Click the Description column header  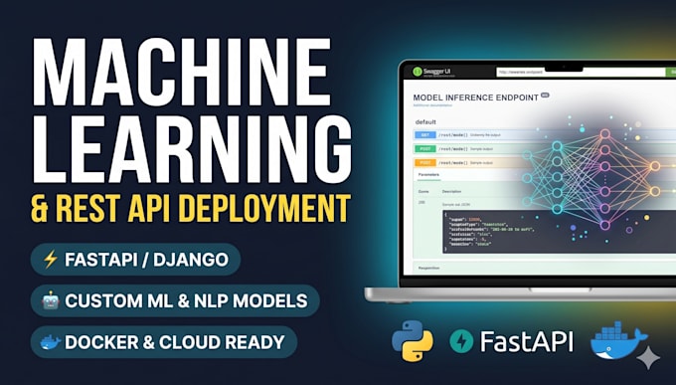coord(451,191)
